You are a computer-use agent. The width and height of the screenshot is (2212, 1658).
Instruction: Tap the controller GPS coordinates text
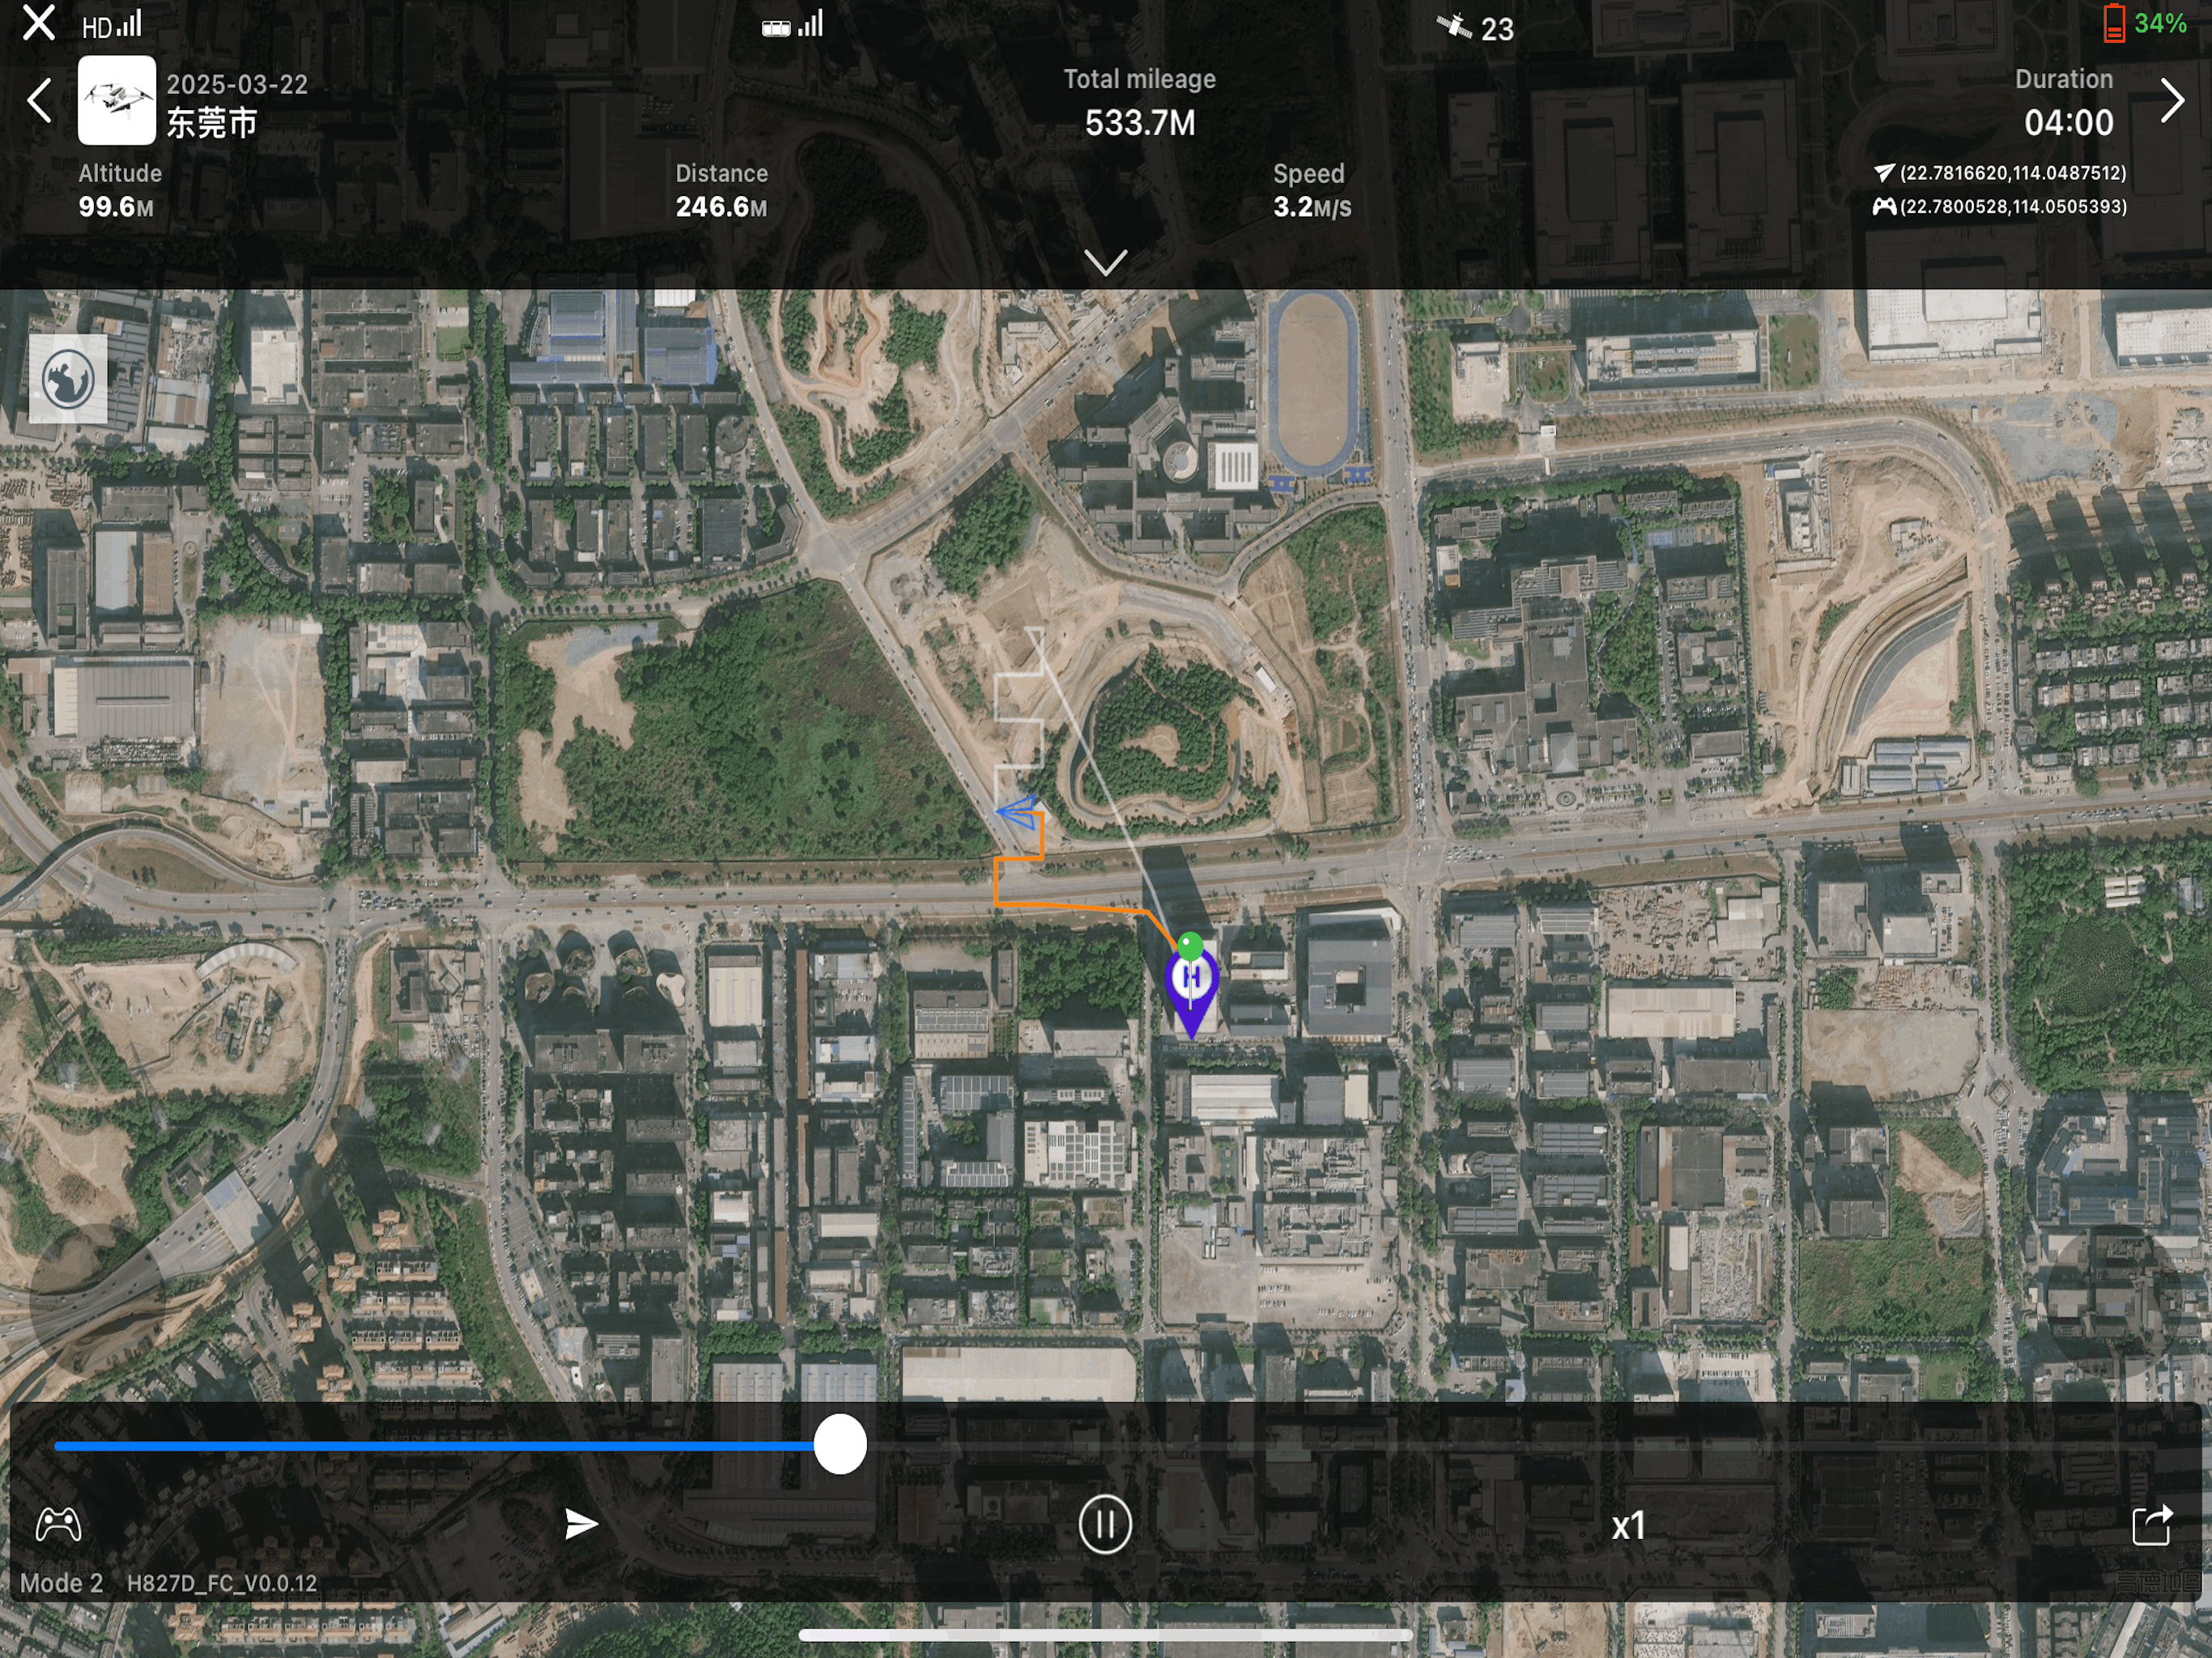2012,206
